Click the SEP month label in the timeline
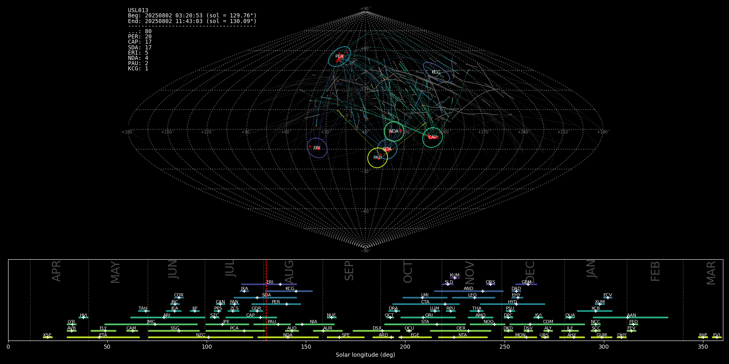 (x=349, y=271)
